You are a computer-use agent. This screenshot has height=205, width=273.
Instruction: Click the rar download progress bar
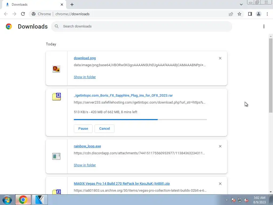point(140,120)
